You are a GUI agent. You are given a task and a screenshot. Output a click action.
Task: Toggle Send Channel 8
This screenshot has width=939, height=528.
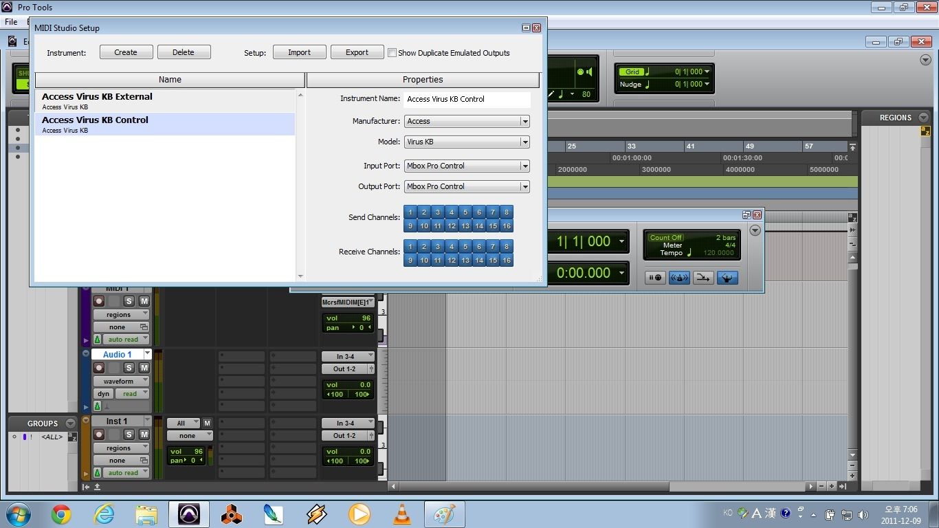(x=507, y=212)
